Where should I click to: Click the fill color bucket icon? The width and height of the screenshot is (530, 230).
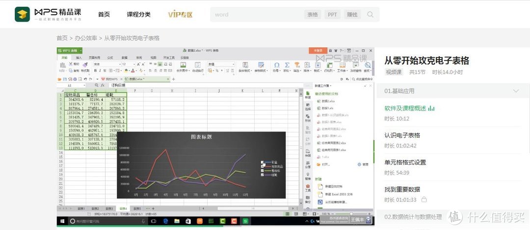pos(126,70)
